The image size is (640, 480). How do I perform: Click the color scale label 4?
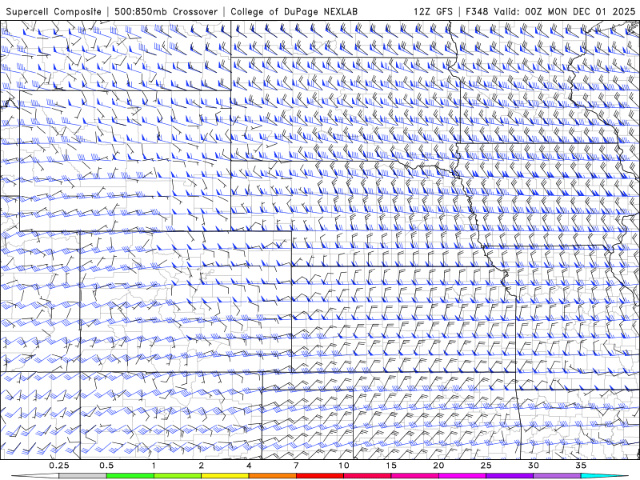coord(249,466)
